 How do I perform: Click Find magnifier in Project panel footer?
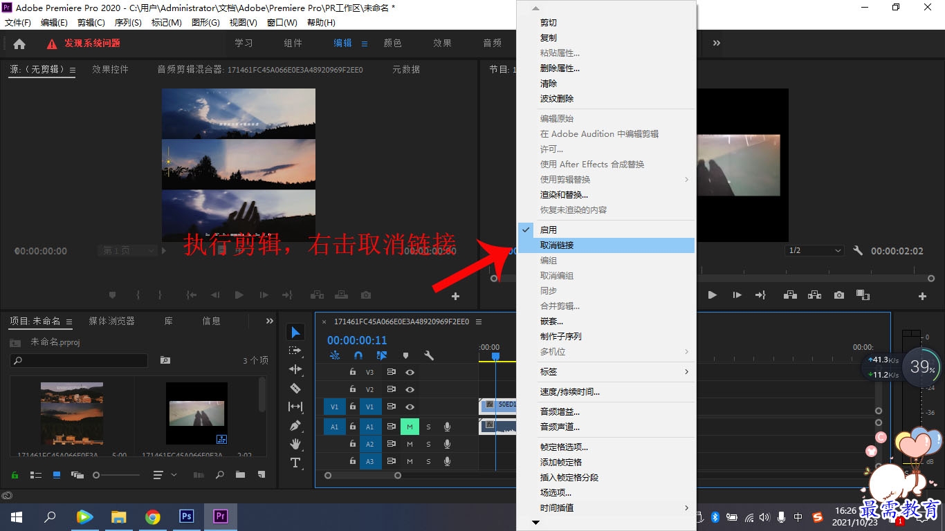(219, 475)
